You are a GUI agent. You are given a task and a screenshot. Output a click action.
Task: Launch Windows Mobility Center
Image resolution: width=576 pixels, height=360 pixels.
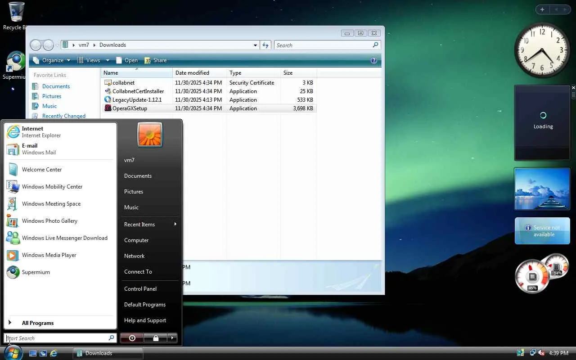(60, 187)
